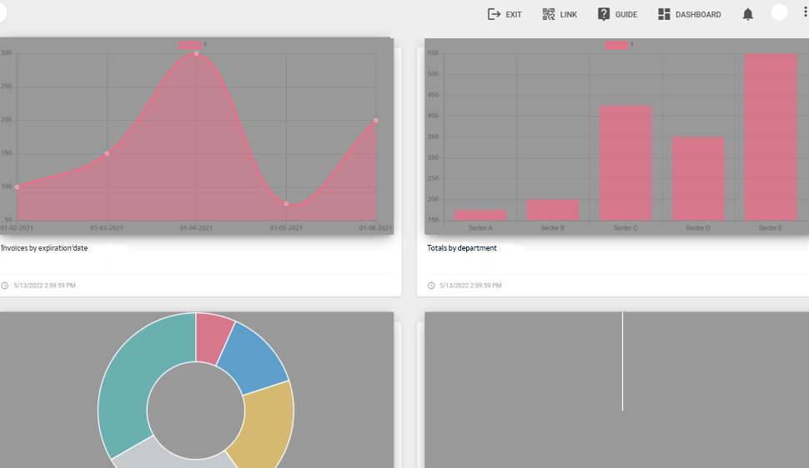Click the '300' y-axis label in line chart
The height and width of the screenshot is (468, 809).
[x=6, y=53]
